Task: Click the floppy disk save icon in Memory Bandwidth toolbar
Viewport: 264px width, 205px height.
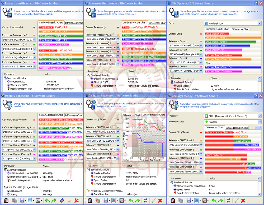Action: [22, 201]
